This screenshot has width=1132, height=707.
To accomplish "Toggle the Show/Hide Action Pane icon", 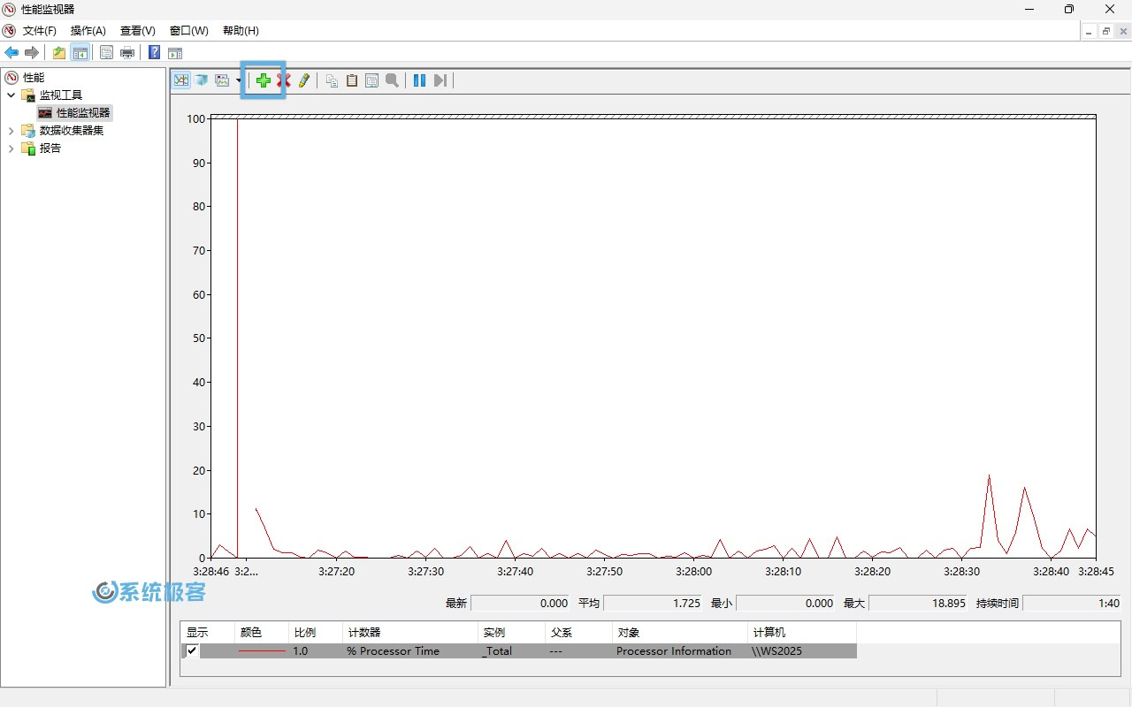I will [x=175, y=53].
